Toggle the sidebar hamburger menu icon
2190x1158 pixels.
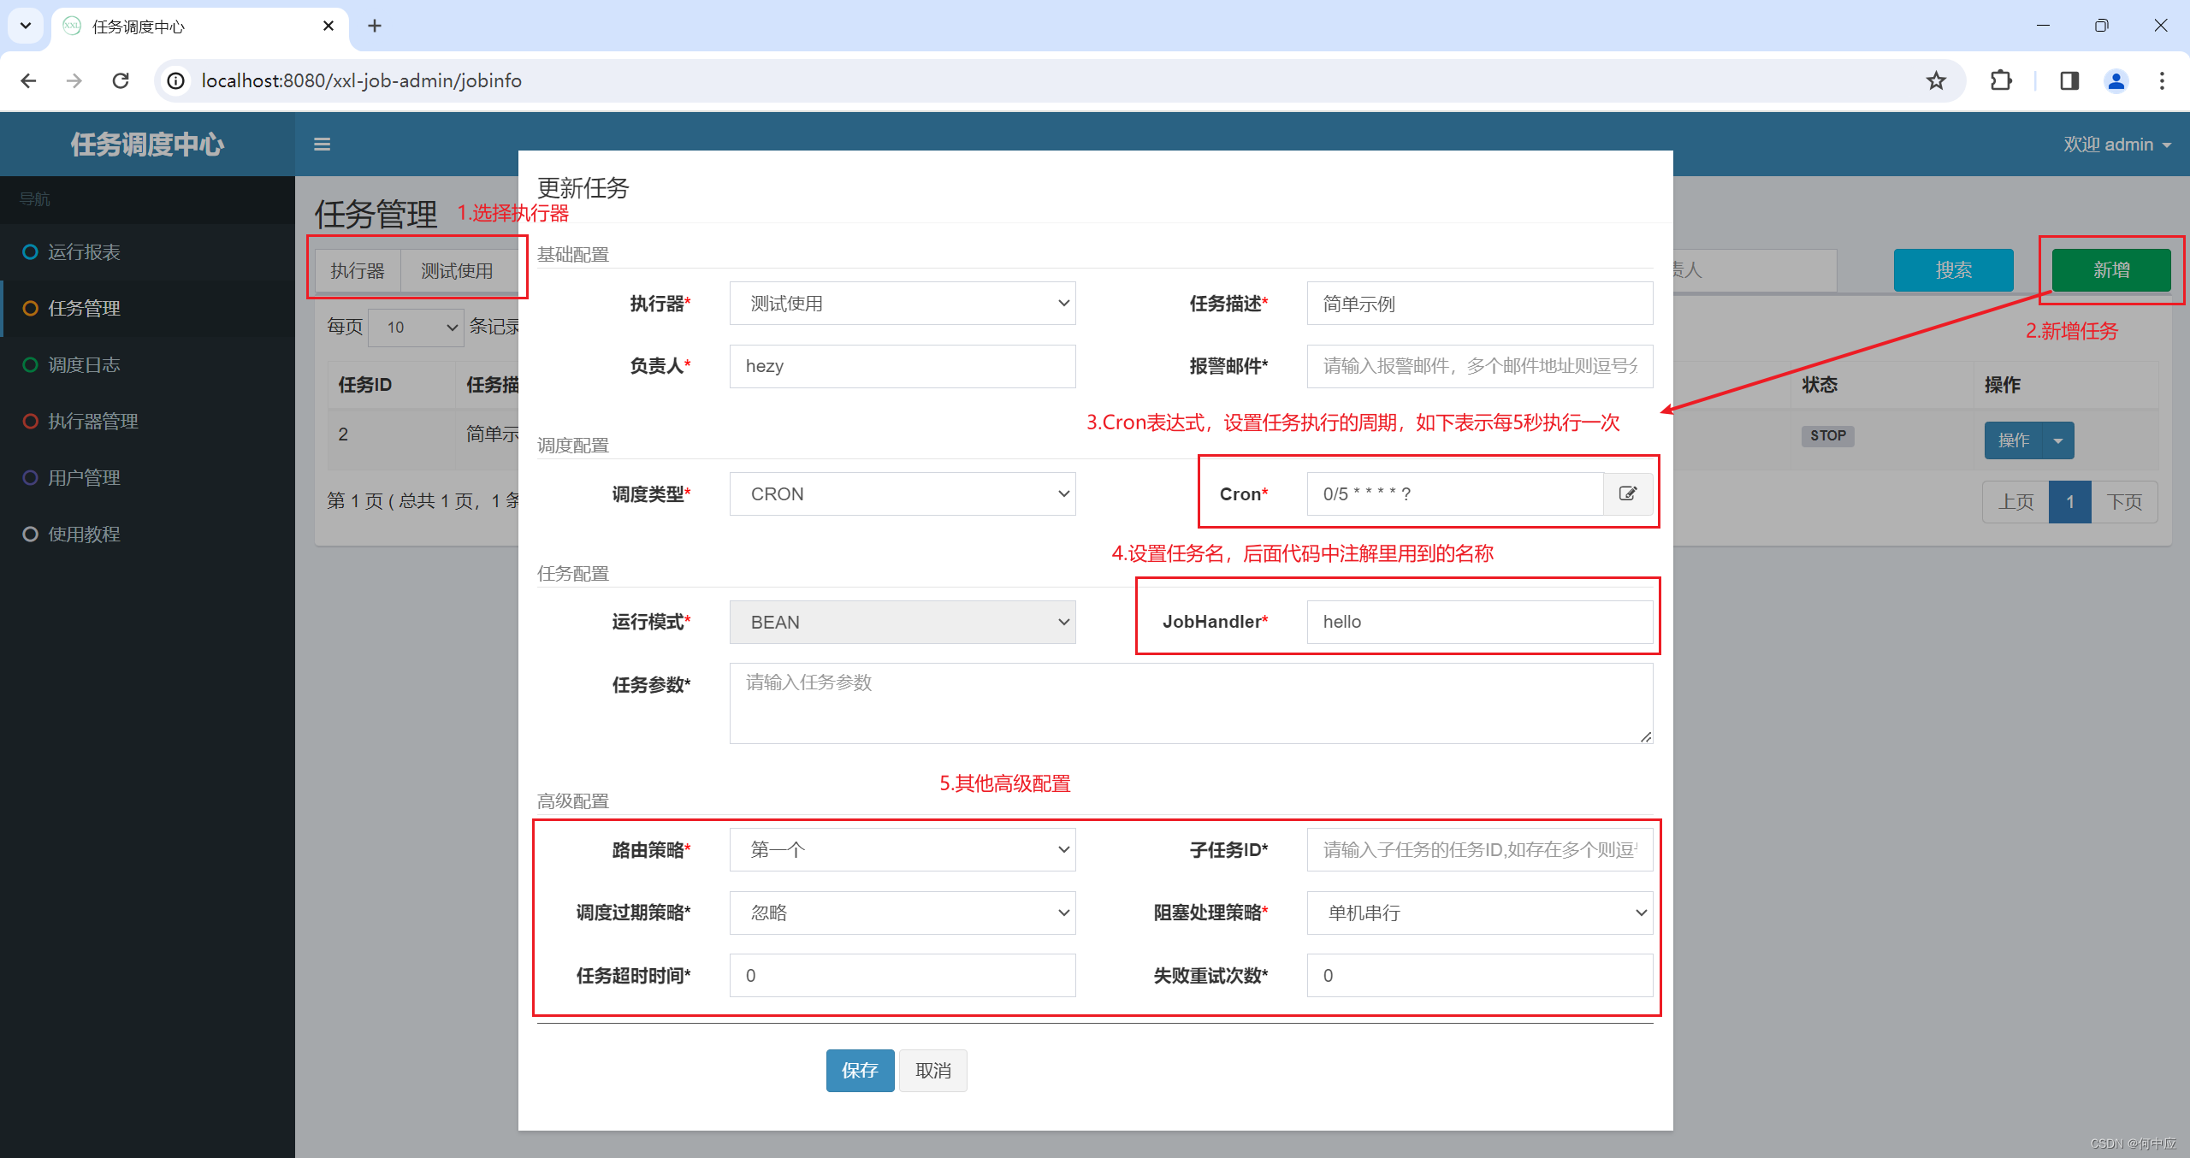(322, 145)
